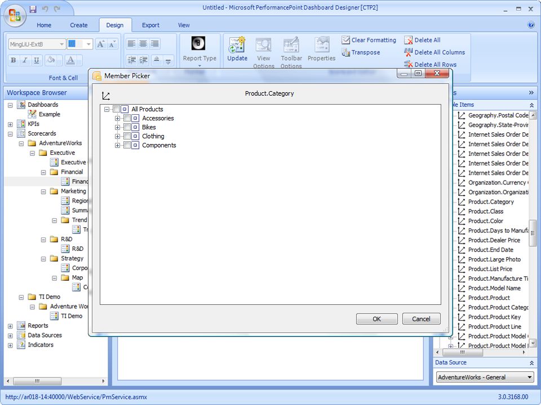Collapse the Data Source panel header

531,363
